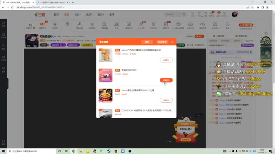Collapse the floating widget with minus button
This screenshot has width=275, height=154.
[266, 33]
